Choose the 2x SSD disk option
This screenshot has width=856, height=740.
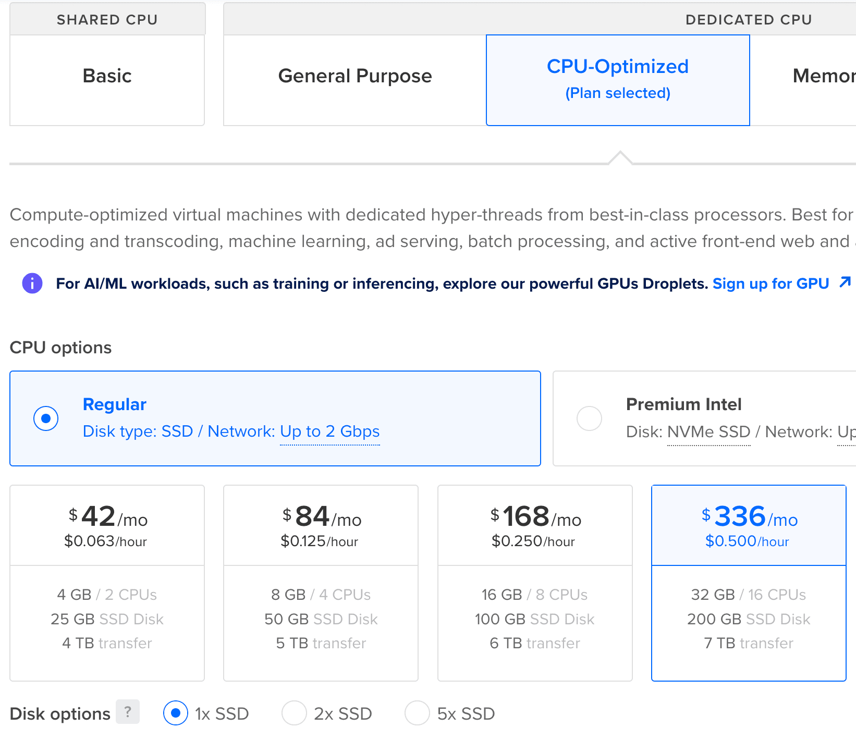pyautogui.click(x=294, y=713)
